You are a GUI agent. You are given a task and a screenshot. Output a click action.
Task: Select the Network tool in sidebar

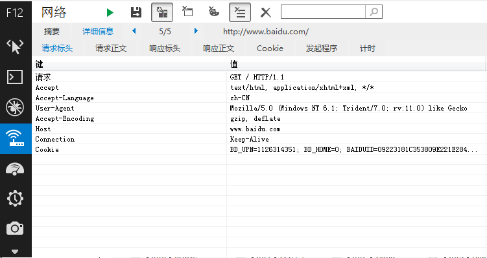pyautogui.click(x=16, y=138)
